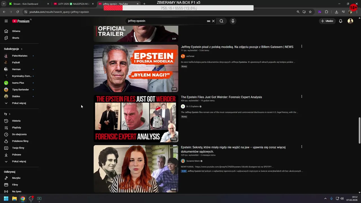The height and width of the screenshot is (203, 361).
Task: Click the search magnifier button
Action: pyautogui.click(x=221, y=21)
